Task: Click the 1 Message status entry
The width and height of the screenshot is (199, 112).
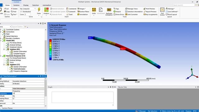Action: point(141,111)
